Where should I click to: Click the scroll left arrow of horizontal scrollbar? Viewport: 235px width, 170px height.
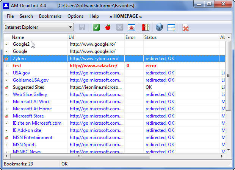[x=6, y=156]
